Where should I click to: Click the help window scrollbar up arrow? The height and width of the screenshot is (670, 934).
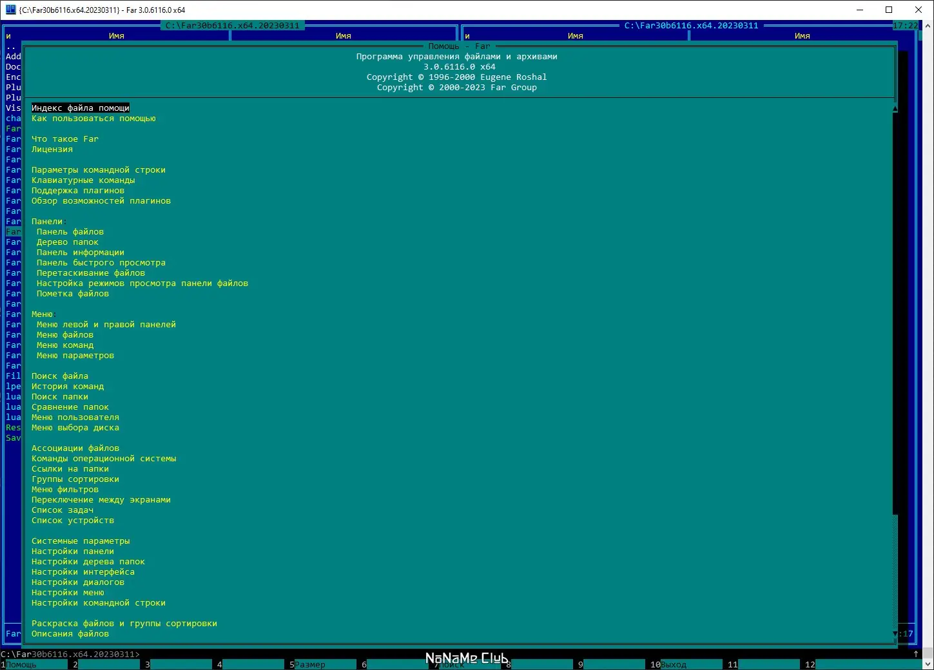895,108
